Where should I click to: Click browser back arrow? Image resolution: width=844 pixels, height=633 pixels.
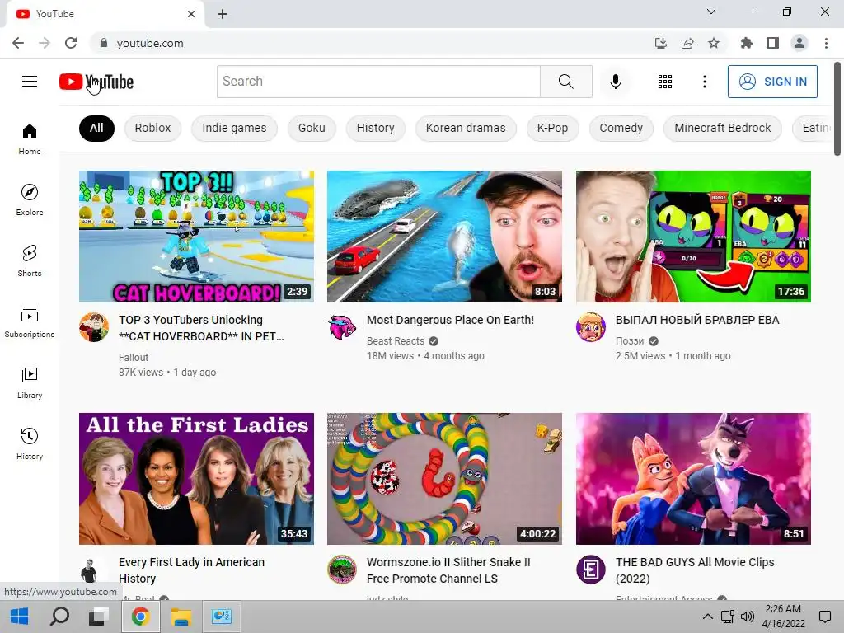18,43
